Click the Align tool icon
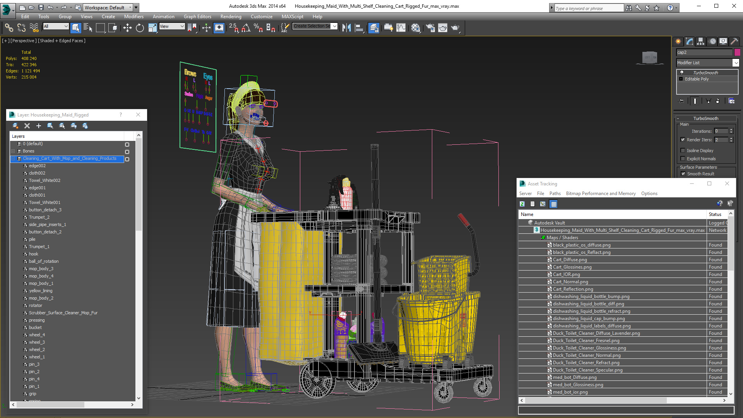The width and height of the screenshot is (743, 418). point(360,27)
